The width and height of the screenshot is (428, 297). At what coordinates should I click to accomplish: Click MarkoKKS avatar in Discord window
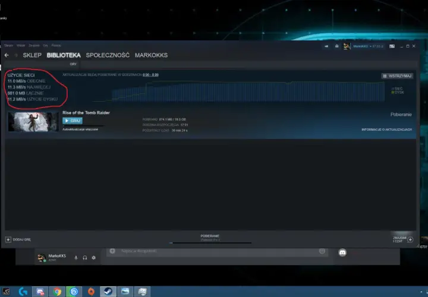tap(42, 257)
